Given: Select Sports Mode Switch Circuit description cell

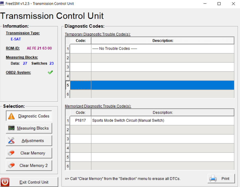Looking at the screenshot, I should [x=162, y=120].
